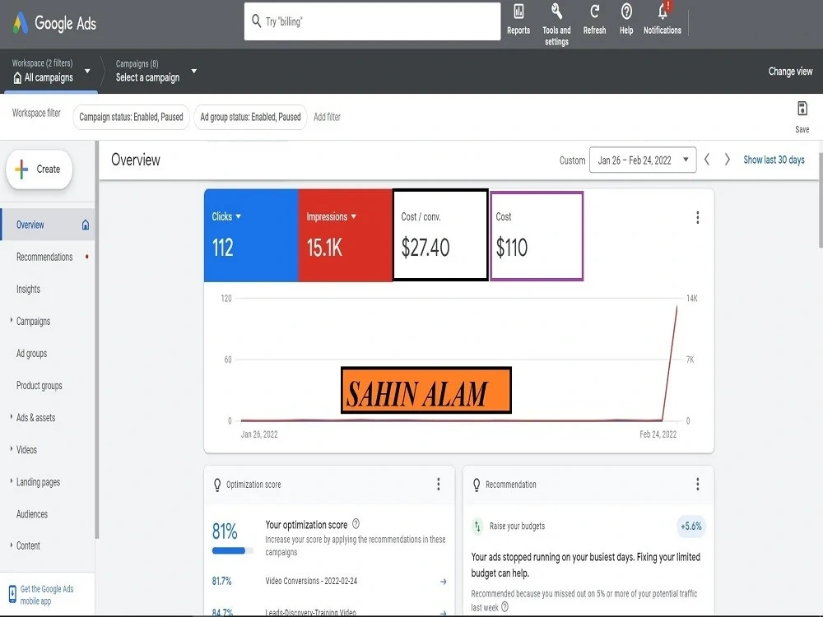Expand the Videos sidebar section
The height and width of the screenshot is (617, 823).
click(x=11, y=448)
